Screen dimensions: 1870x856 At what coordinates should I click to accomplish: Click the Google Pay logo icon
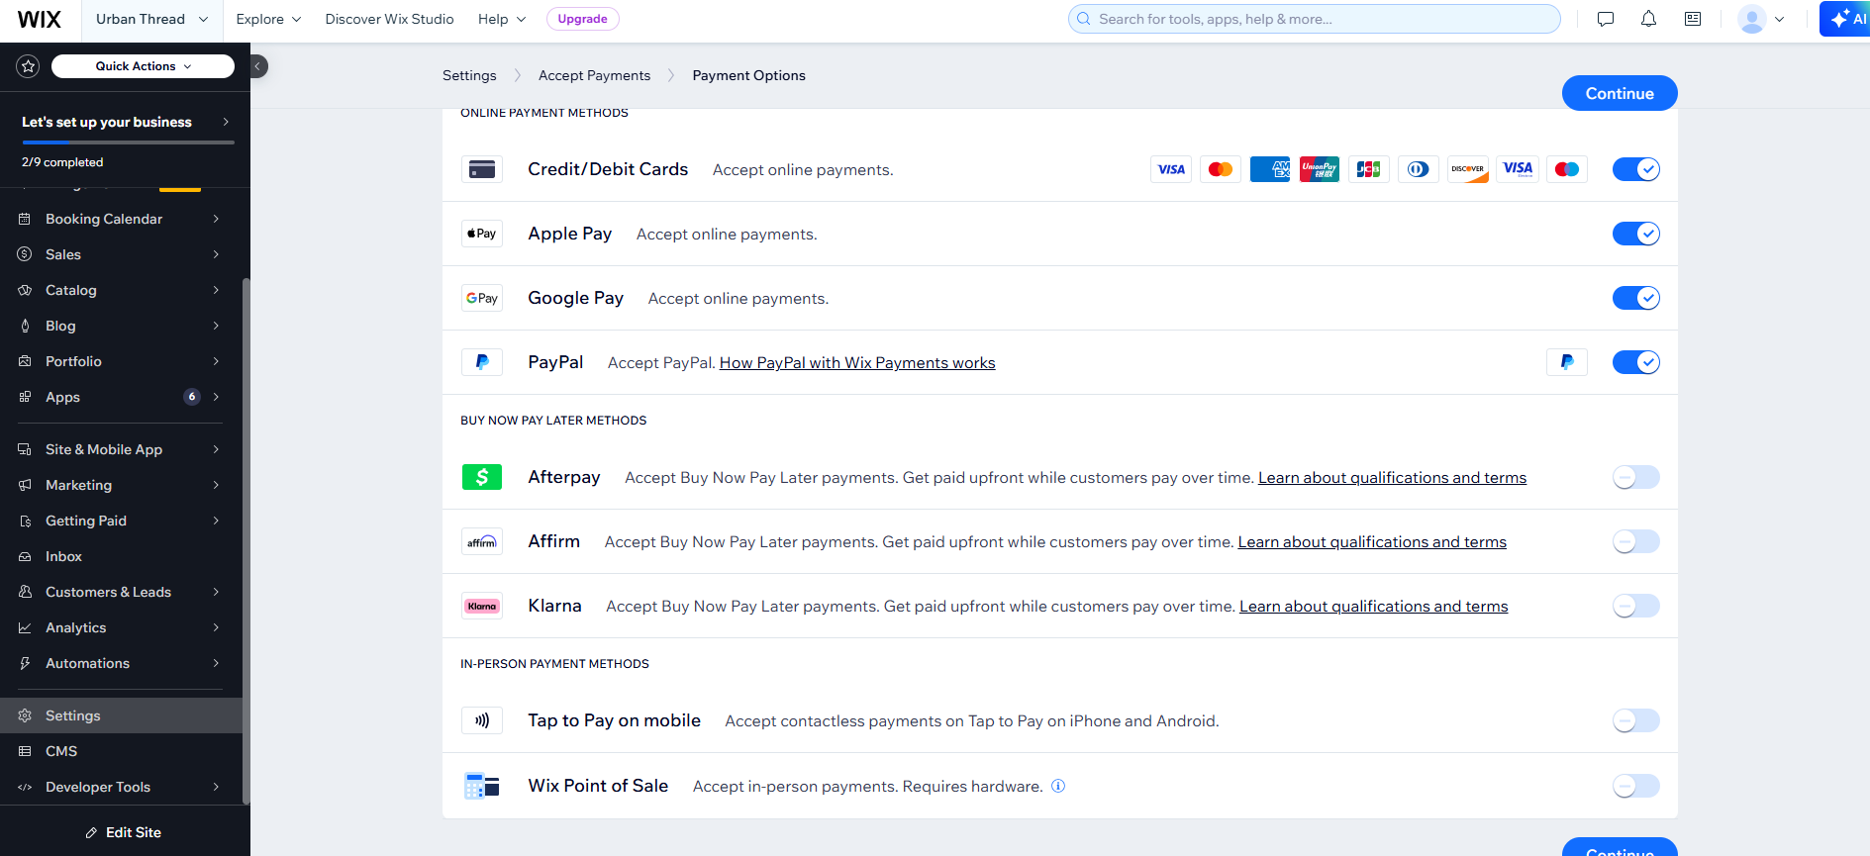point(482,298)
